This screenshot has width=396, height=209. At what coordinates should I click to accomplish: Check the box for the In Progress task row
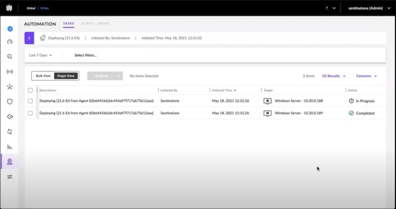pos(30,101)
